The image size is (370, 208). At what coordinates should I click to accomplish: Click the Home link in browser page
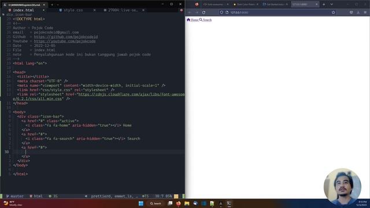pyautogui.click(x=194, y=20)
